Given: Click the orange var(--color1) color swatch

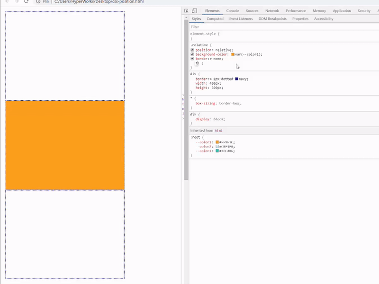Looking at the screenshot, I should coord(233,54).
